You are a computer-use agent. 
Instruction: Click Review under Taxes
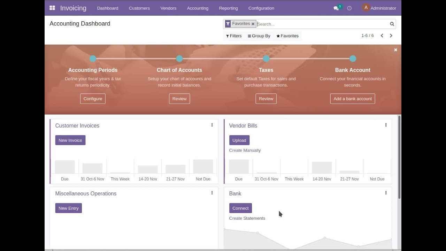(x=266, y=99)
